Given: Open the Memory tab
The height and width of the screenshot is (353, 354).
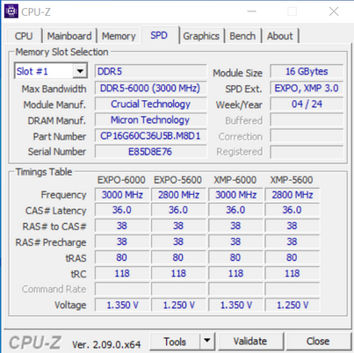Looking at the screenshot, I should click(119, 36).
